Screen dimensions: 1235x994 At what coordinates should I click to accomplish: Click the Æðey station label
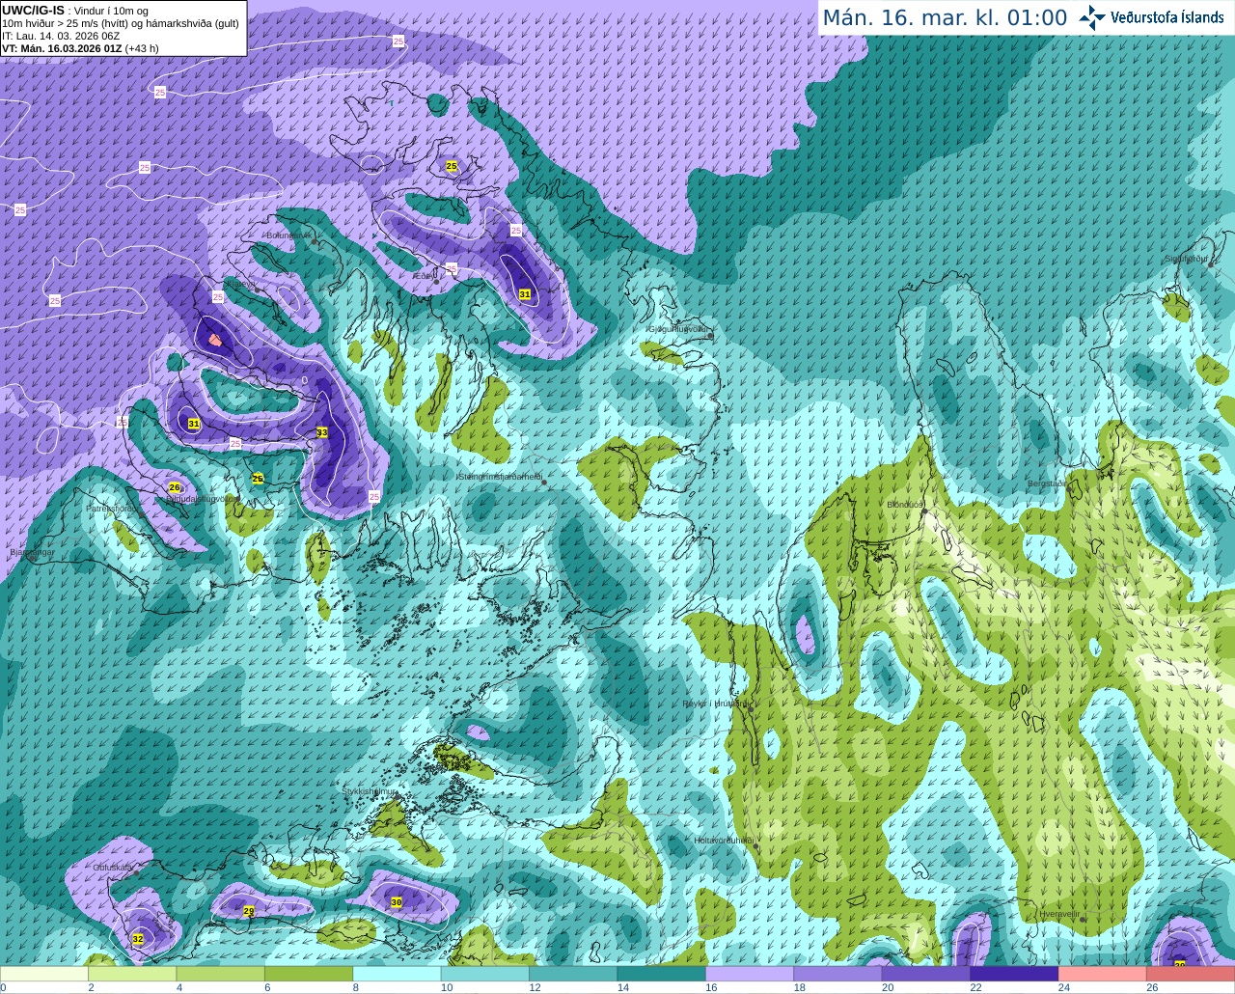(x=424, y=276)
